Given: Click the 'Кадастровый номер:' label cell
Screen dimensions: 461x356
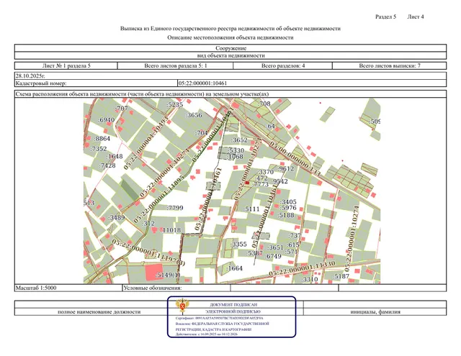Looking at the screenshot, I should pyautogui.click(x=96, y=83).
